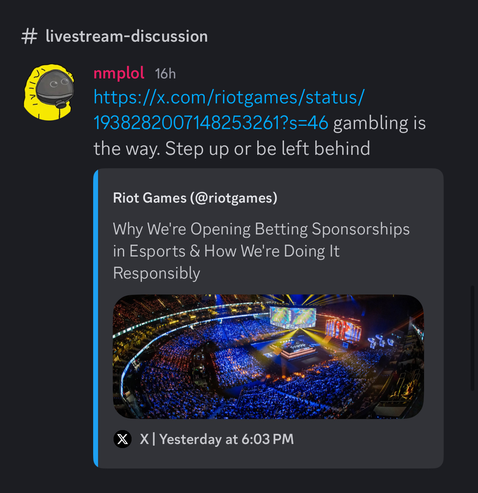
Task: Click the big screen in arena photo
Action: (x=293, y=317)
